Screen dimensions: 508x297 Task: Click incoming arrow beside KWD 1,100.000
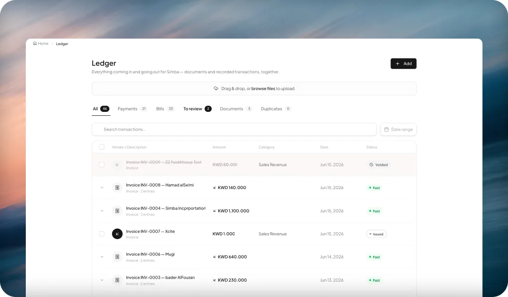[214, 211]
